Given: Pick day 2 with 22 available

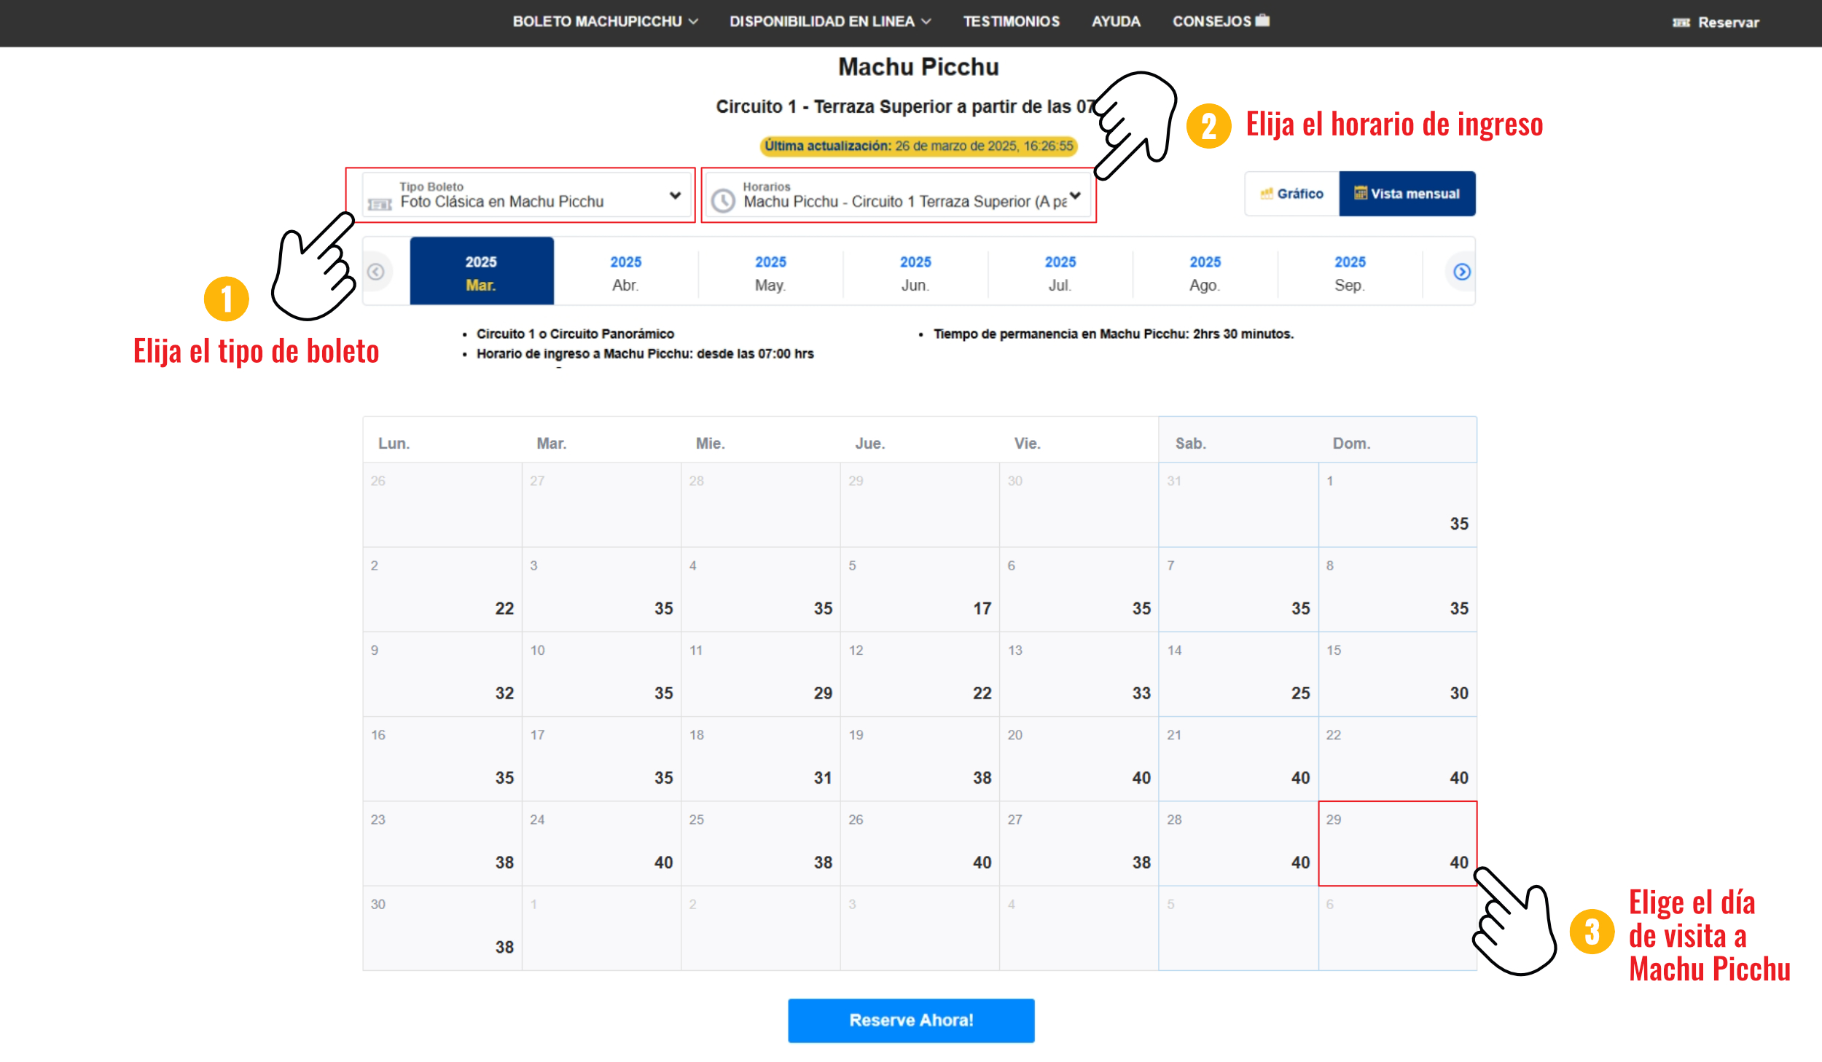Looking at the screenshot, I should coord(442,589).
